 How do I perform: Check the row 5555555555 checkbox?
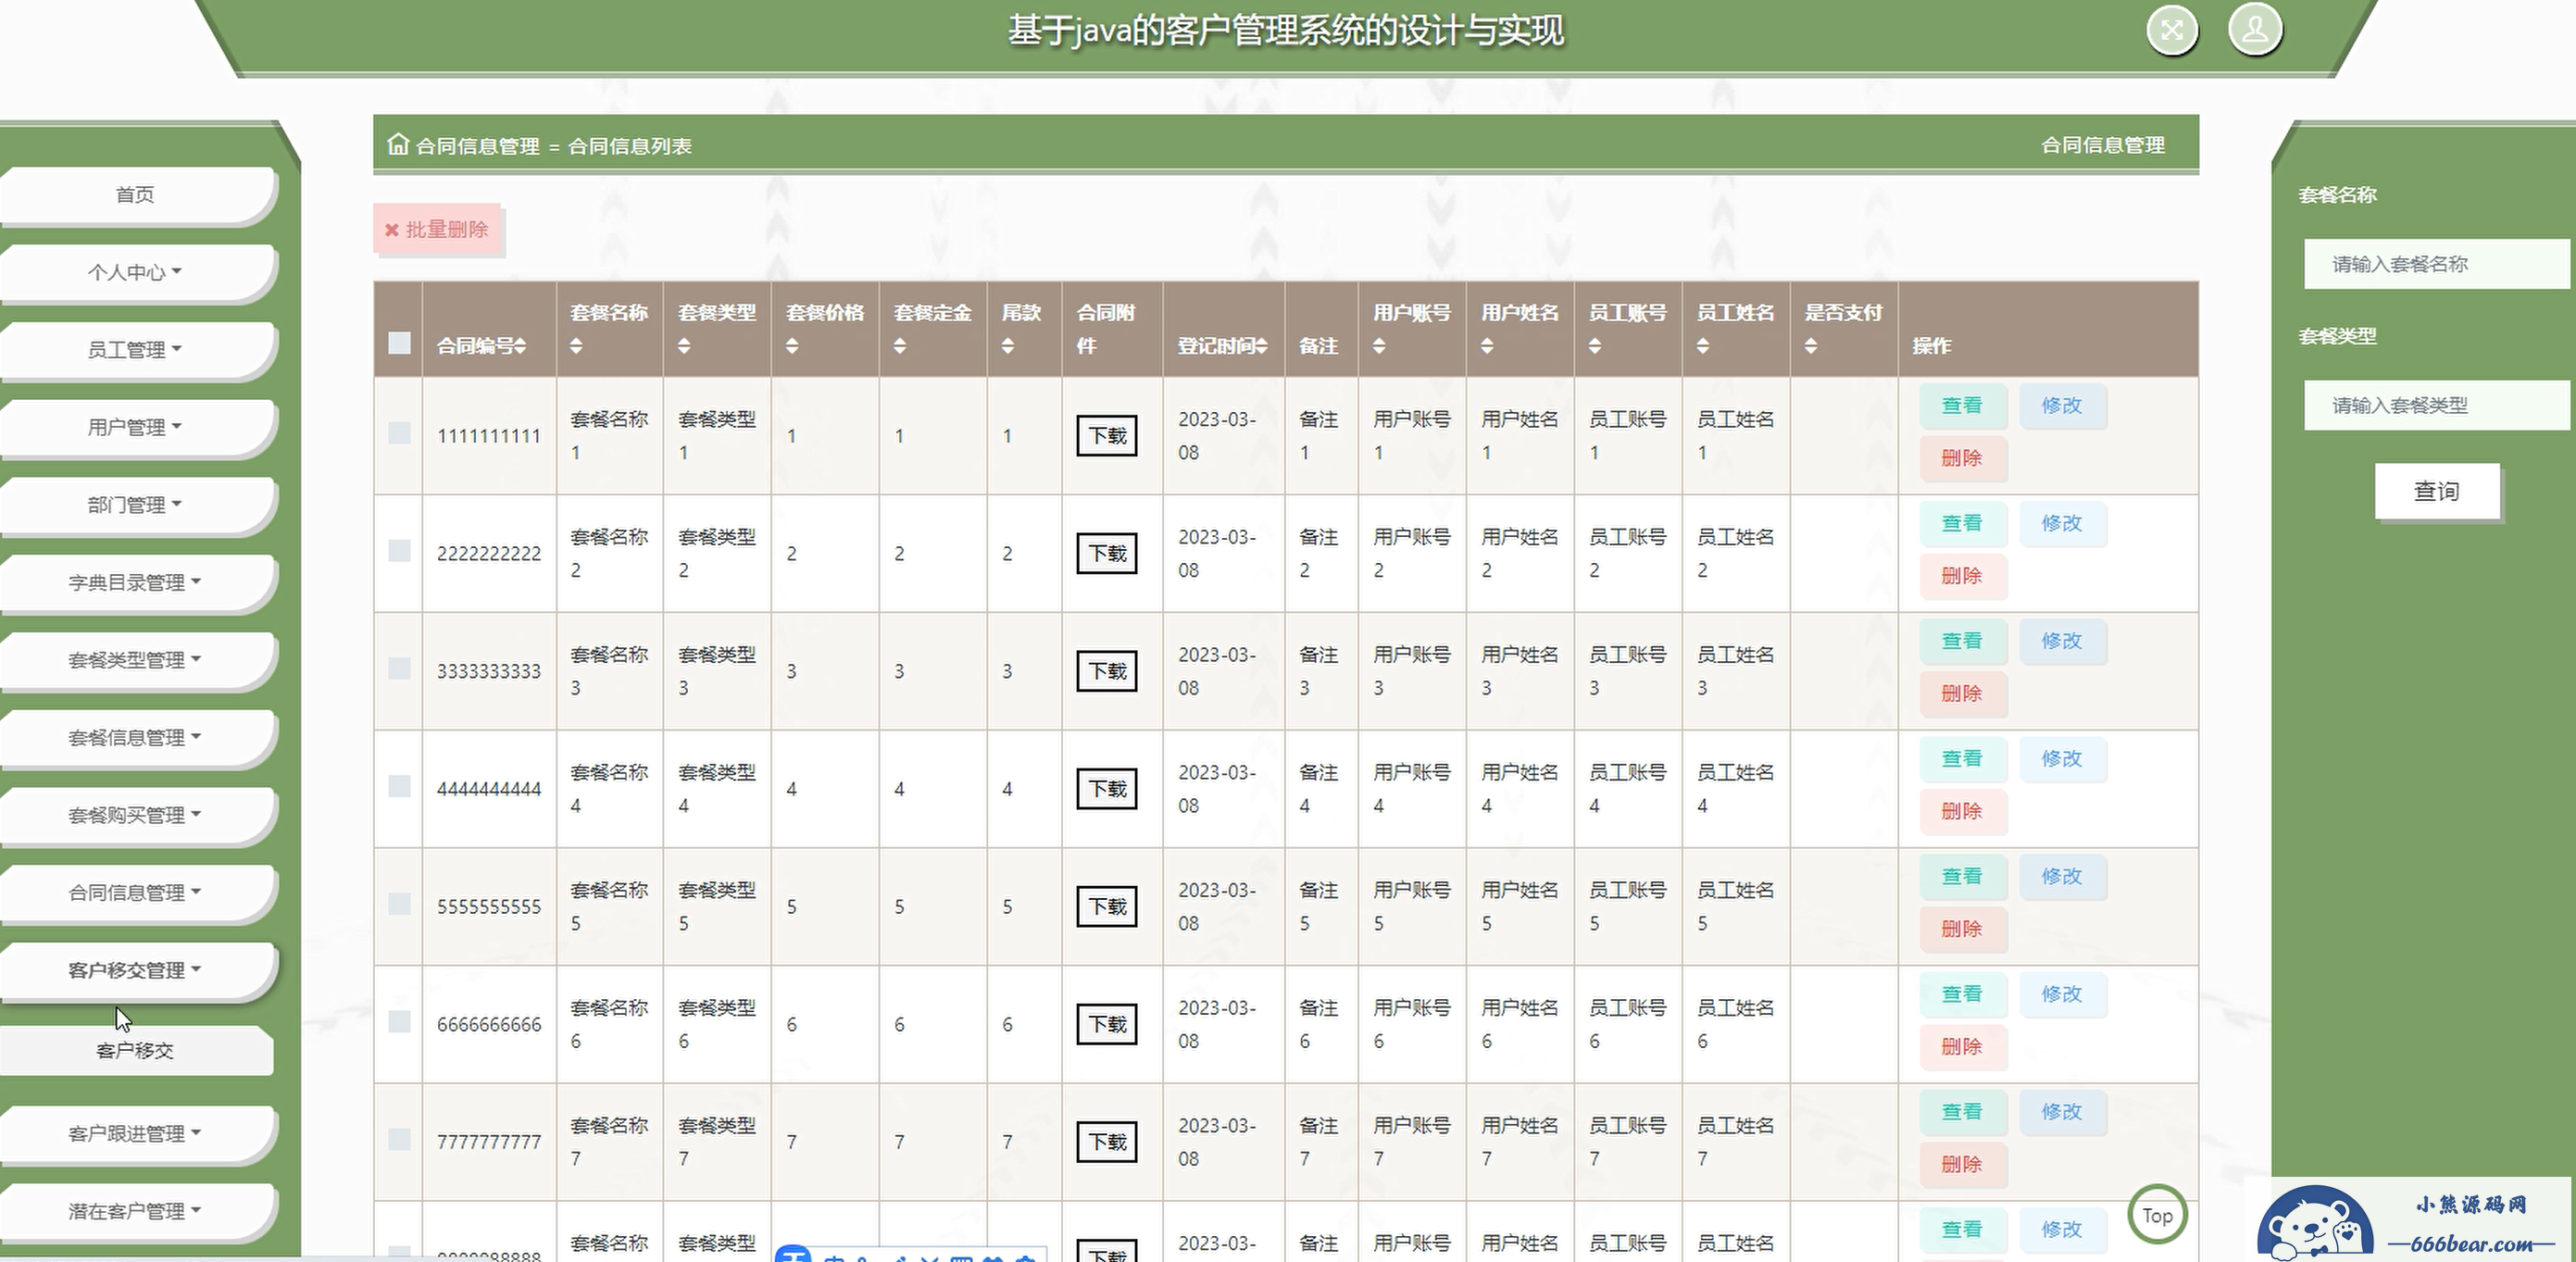point(399,904)
